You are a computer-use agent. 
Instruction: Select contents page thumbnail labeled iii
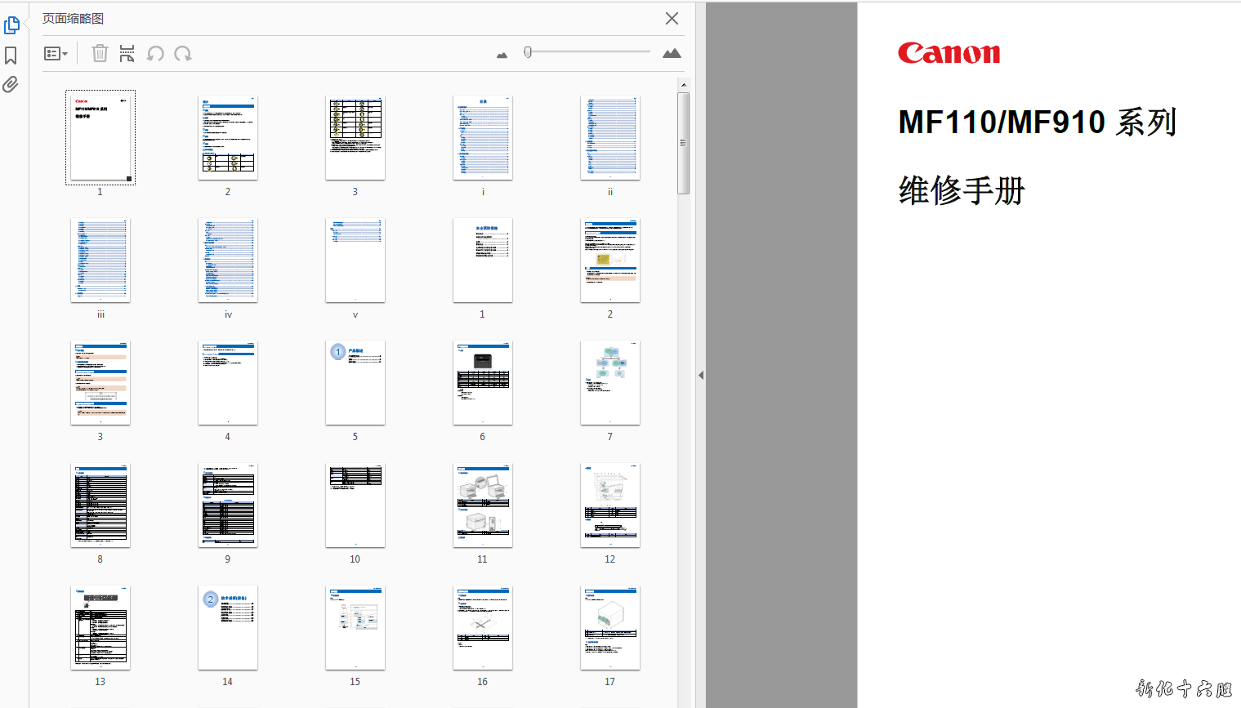(100, 260)
